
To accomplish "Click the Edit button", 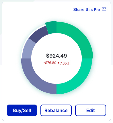I will pos(91,110).
